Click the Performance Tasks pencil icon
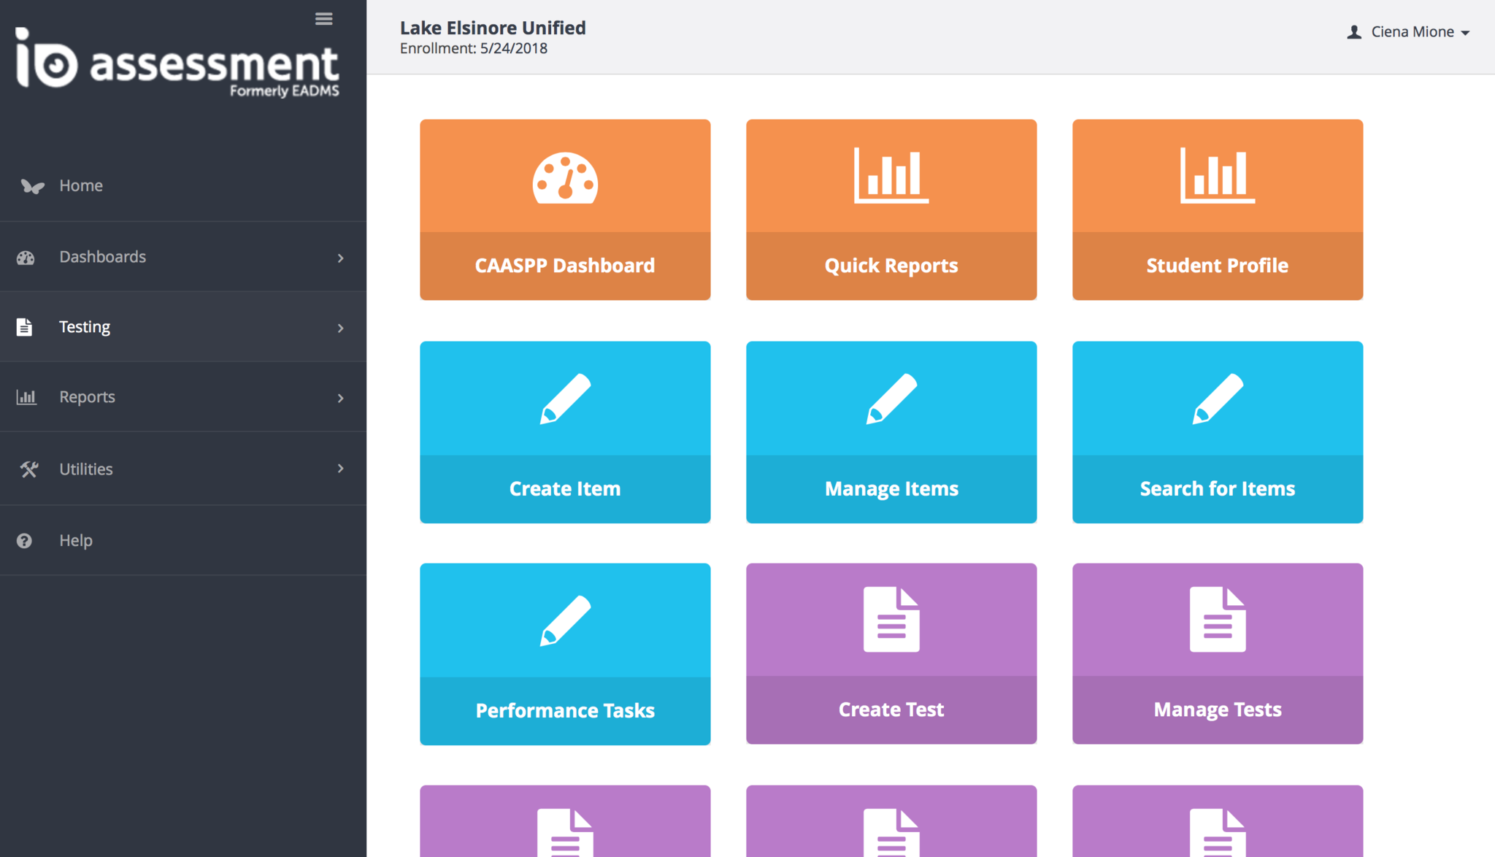The width and height of the screenshot is (1495, 857). (565, 620)
